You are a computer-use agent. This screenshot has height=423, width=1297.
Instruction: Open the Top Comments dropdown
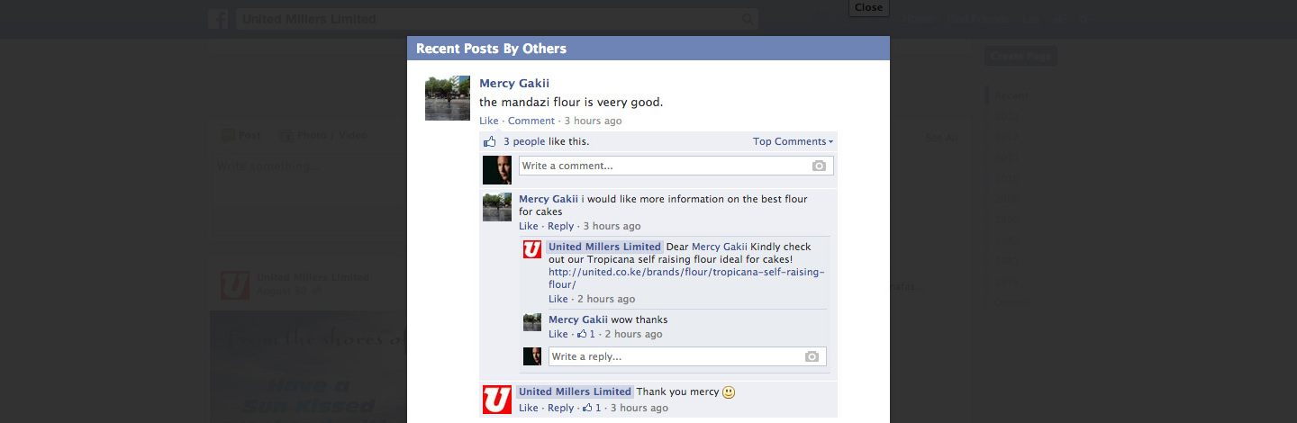pos(793,141)
